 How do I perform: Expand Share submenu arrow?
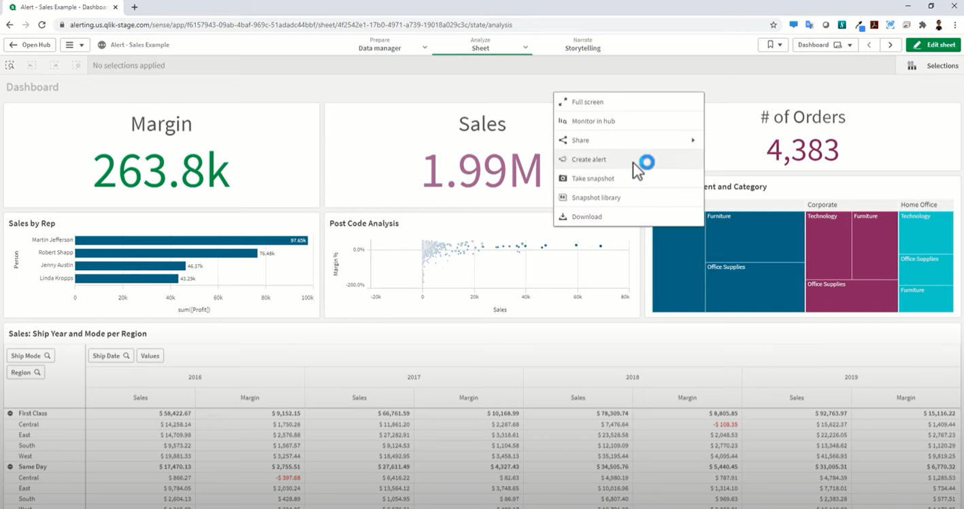(693, 140)
